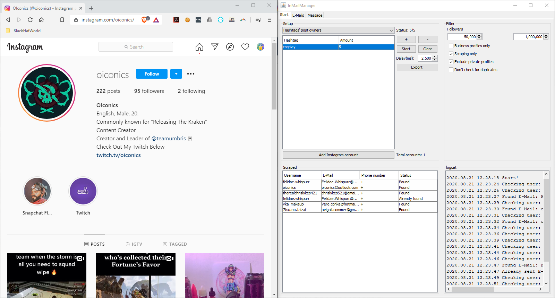The height and width of the screenshot is (298, 555).
Task: Switch to the Message tab
Action: [x=315, y=15]
